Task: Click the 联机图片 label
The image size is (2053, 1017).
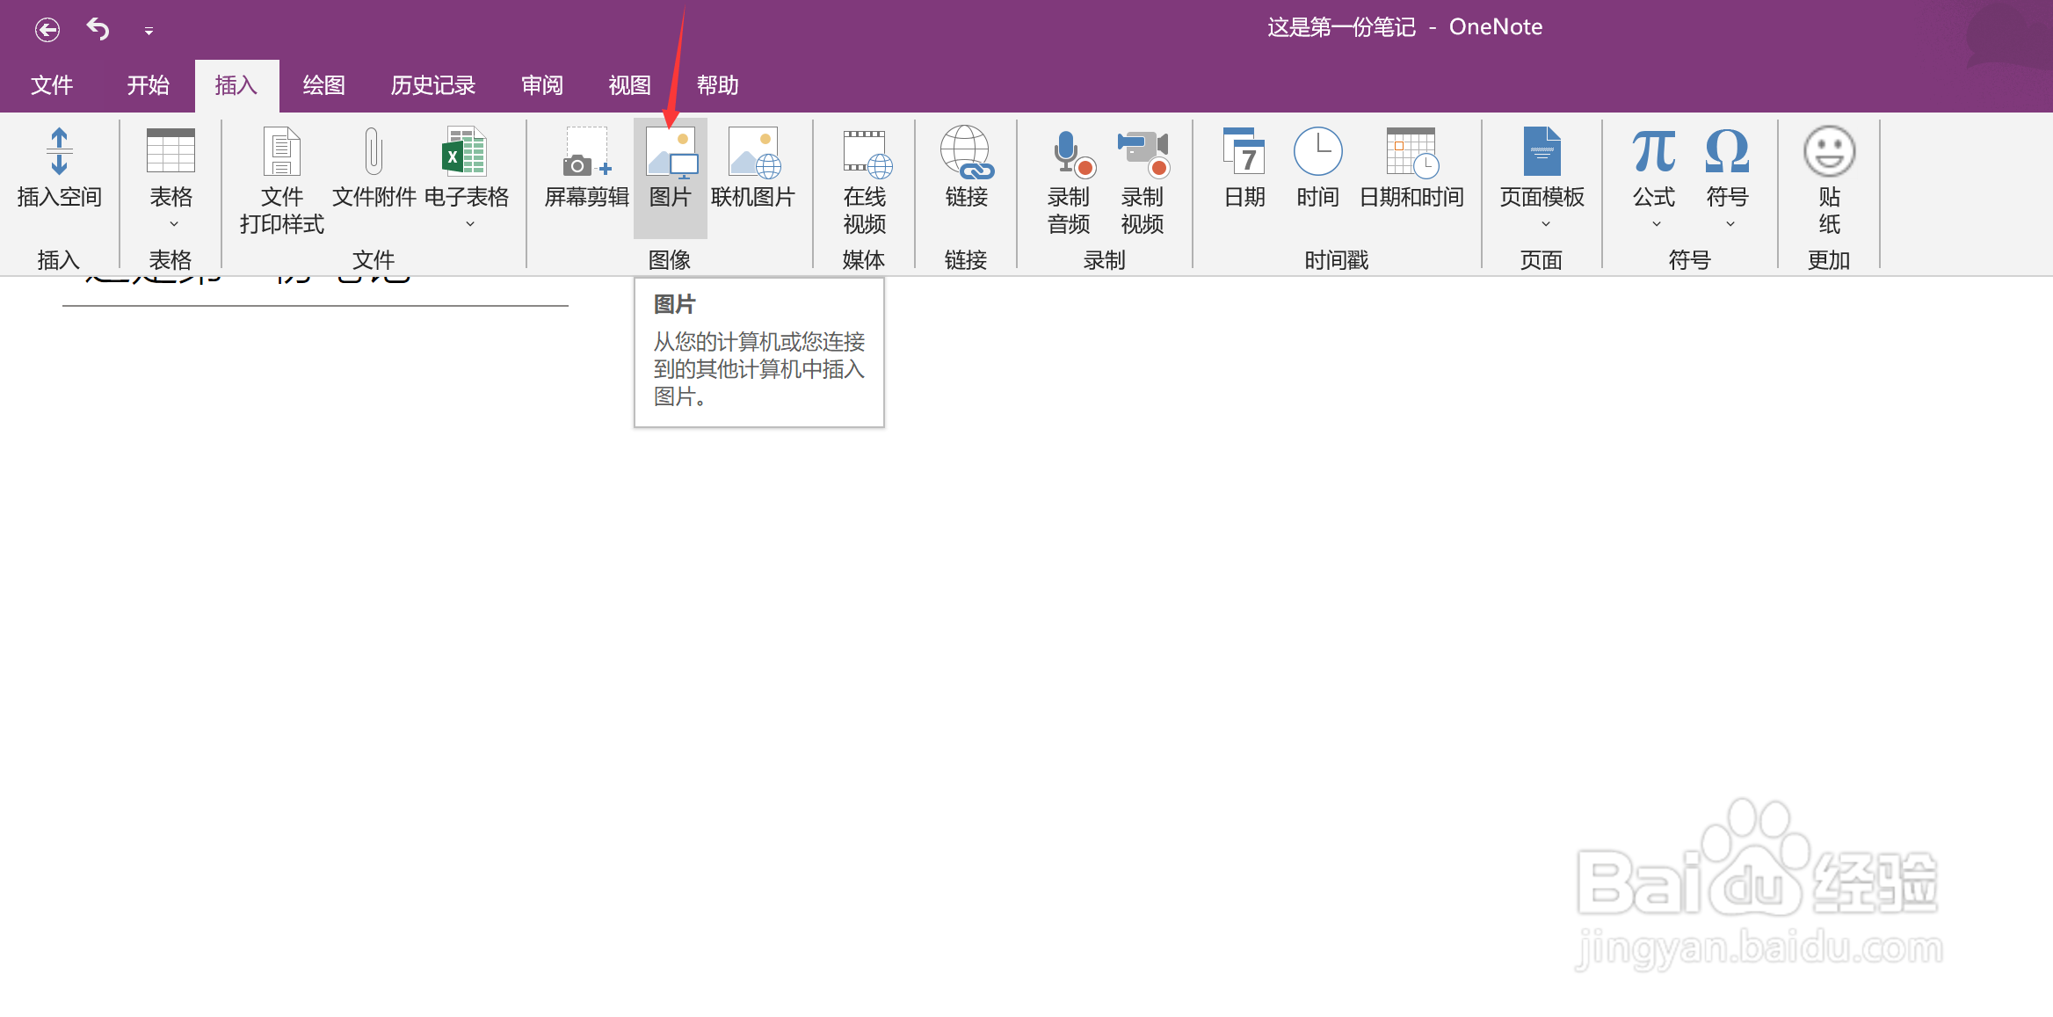Action: (x=753, y=197)
